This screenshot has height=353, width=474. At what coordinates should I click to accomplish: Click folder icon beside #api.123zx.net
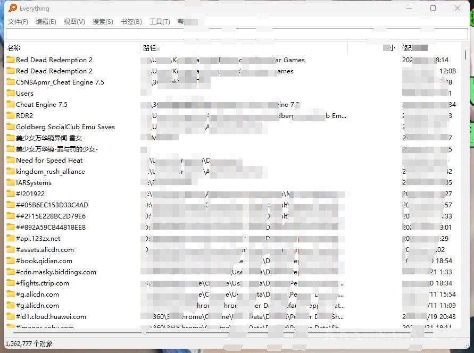pos(11,238)
